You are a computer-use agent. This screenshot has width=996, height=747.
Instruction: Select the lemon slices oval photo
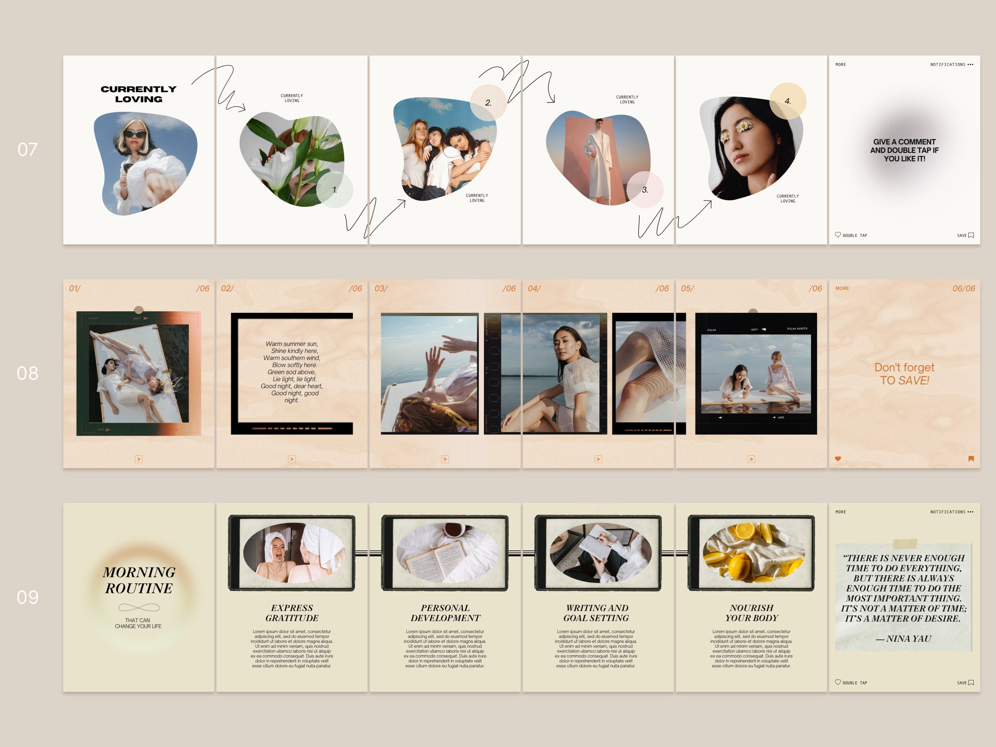point(754,552)
